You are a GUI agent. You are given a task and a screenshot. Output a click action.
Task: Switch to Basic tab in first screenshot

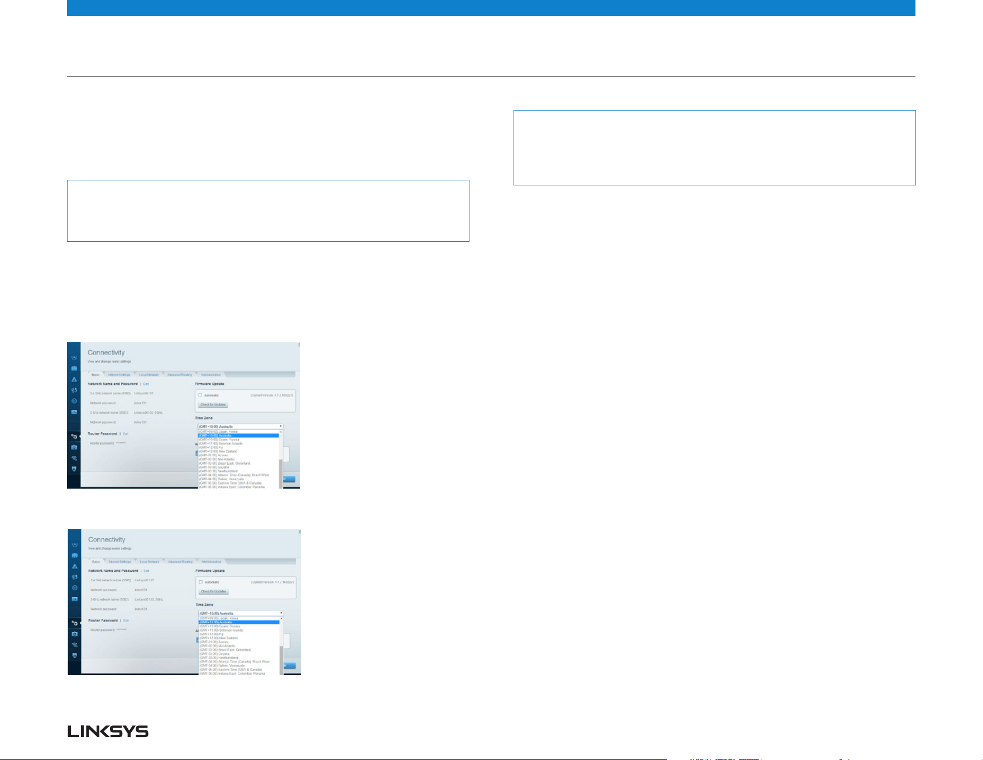point(95,375)
